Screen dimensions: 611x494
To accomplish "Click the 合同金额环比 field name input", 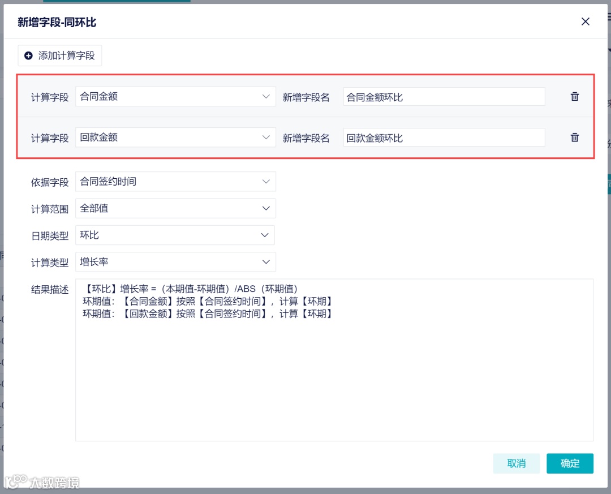I will click(x=443, y=96).
